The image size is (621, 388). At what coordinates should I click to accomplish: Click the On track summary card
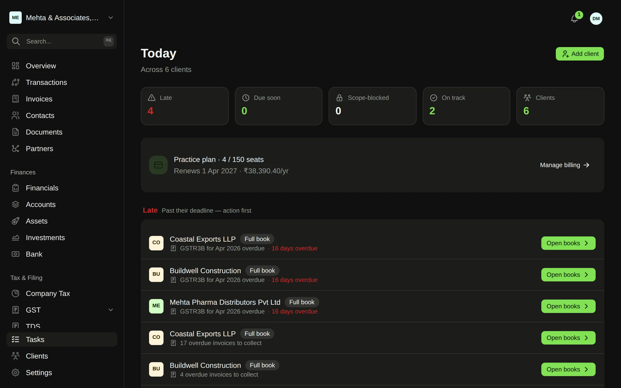pos(466,106)
